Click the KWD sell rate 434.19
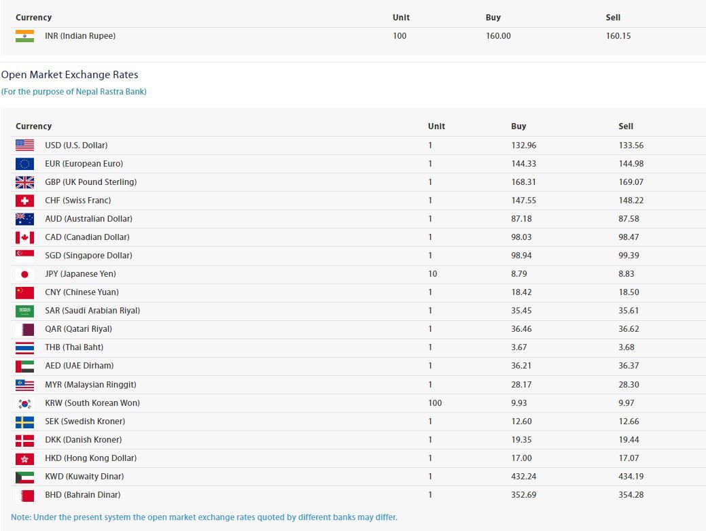 point(631,477)
